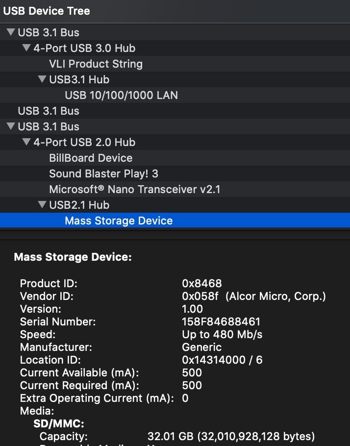350x446 pixels.
Task: Collapse the USB3.1 Hub disclosure triangle
Action: (x=42, y=79)
